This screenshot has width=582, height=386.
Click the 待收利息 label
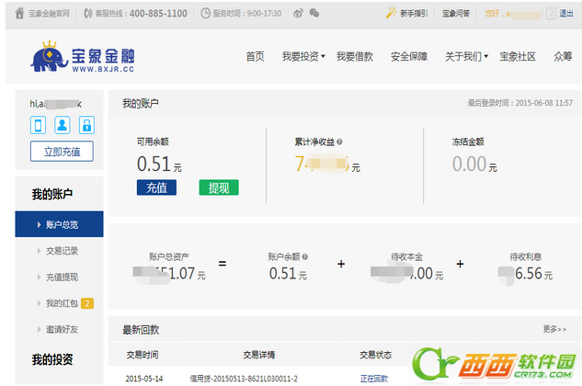(x=526, y=256)
